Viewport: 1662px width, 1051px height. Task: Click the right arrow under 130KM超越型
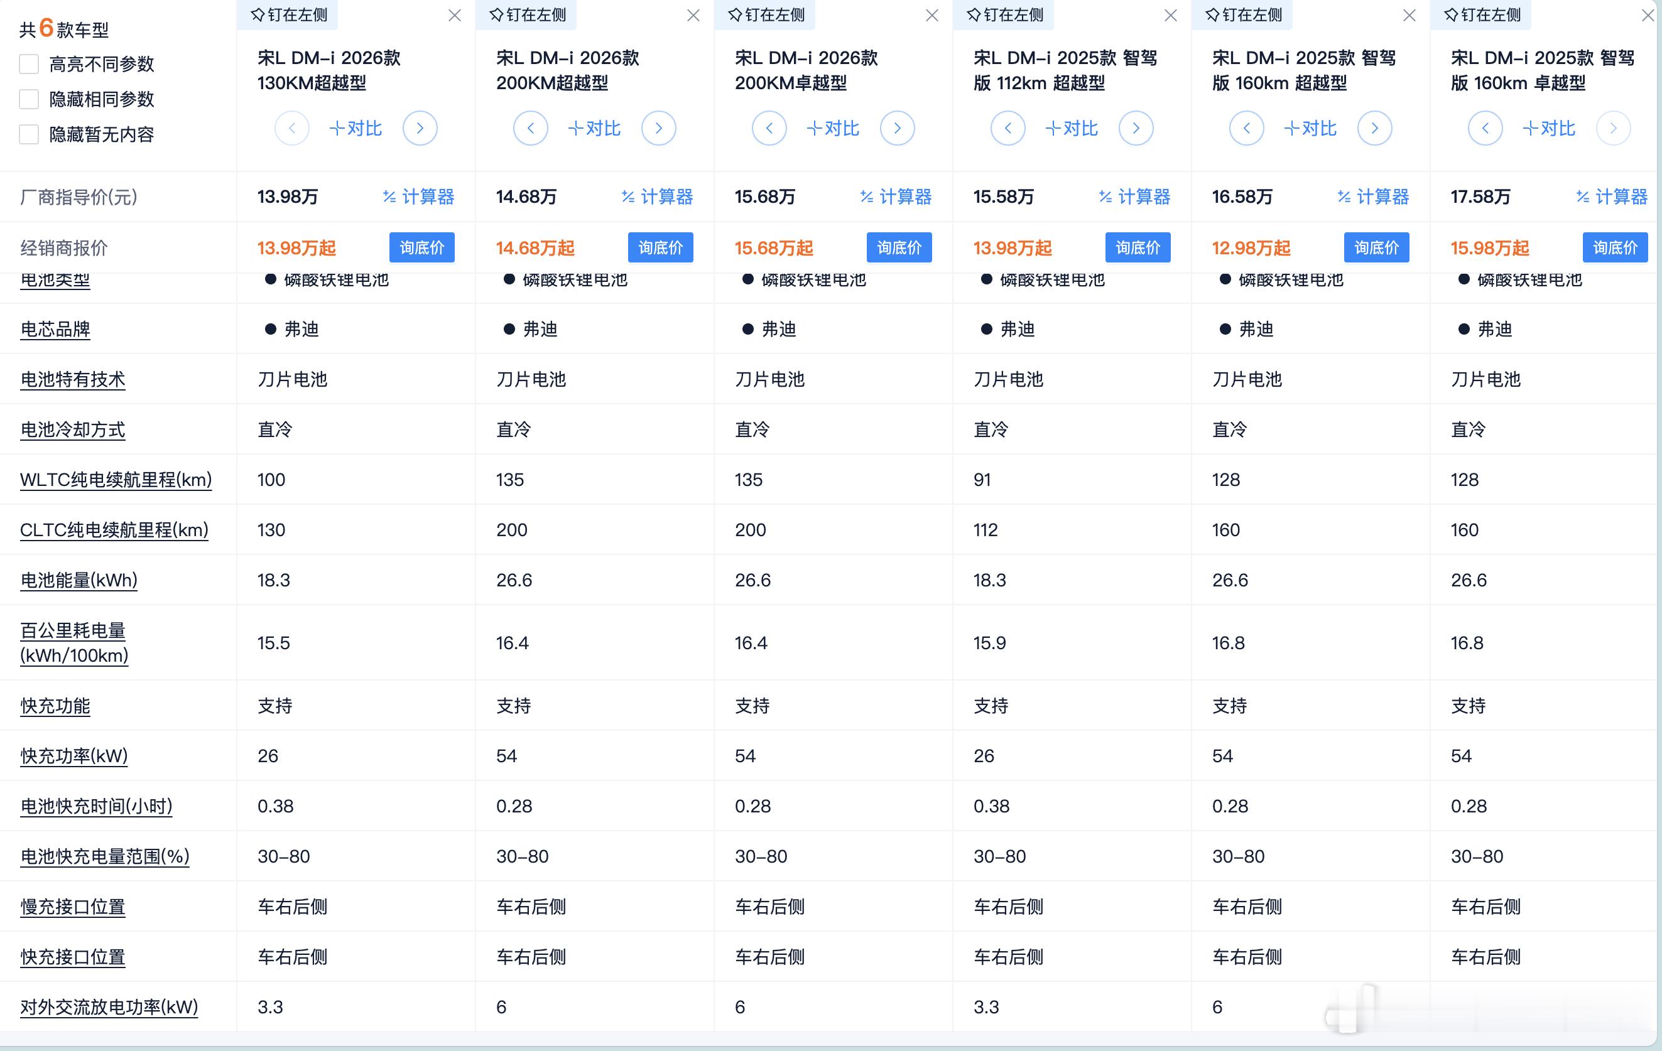point(420,128)
